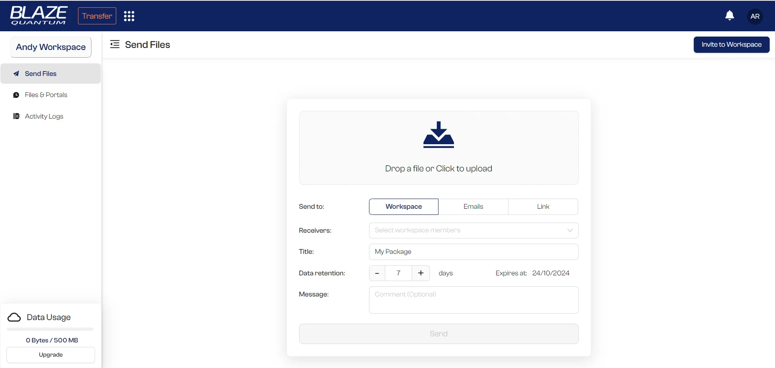Open the Select workspace members dropdown
Screen dimensions: 775x368
click(473, 230)
